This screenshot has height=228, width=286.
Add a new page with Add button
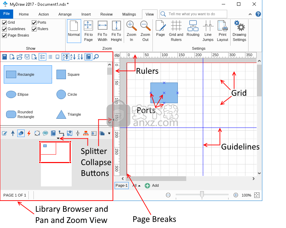(x=152, y=186)
